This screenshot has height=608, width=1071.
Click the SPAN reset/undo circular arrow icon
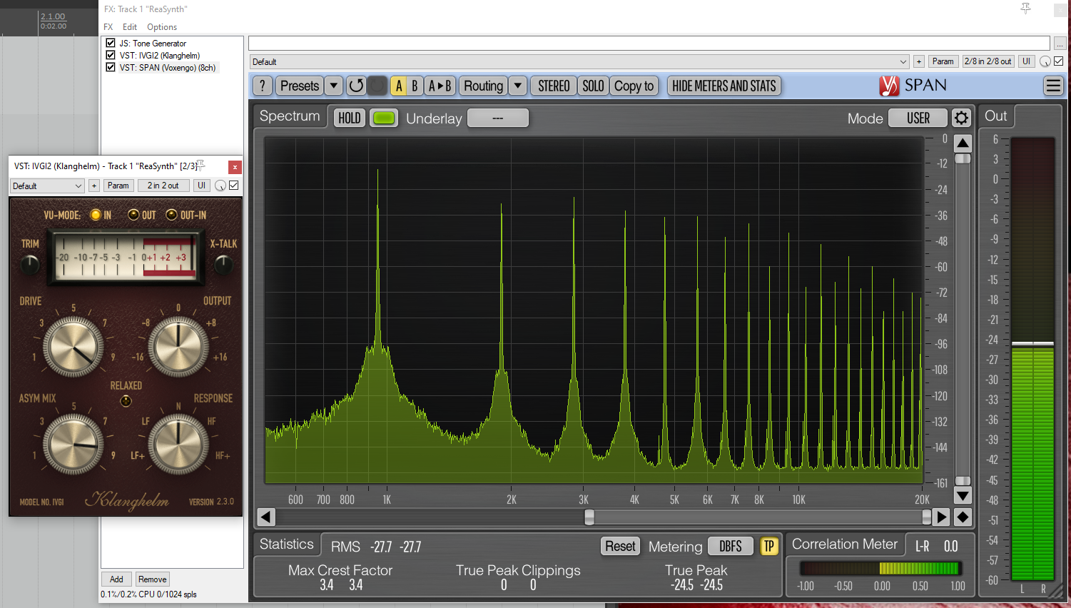tap(356, 86)
